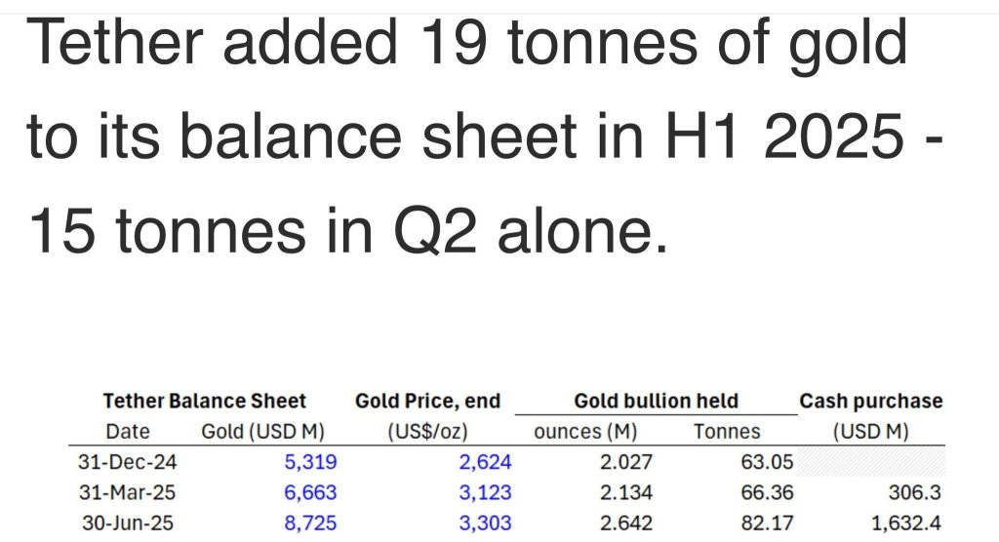Viewport: 999px width, 542px height.
Task: Select the Gold bullion held header
Action: pos(656,401)
